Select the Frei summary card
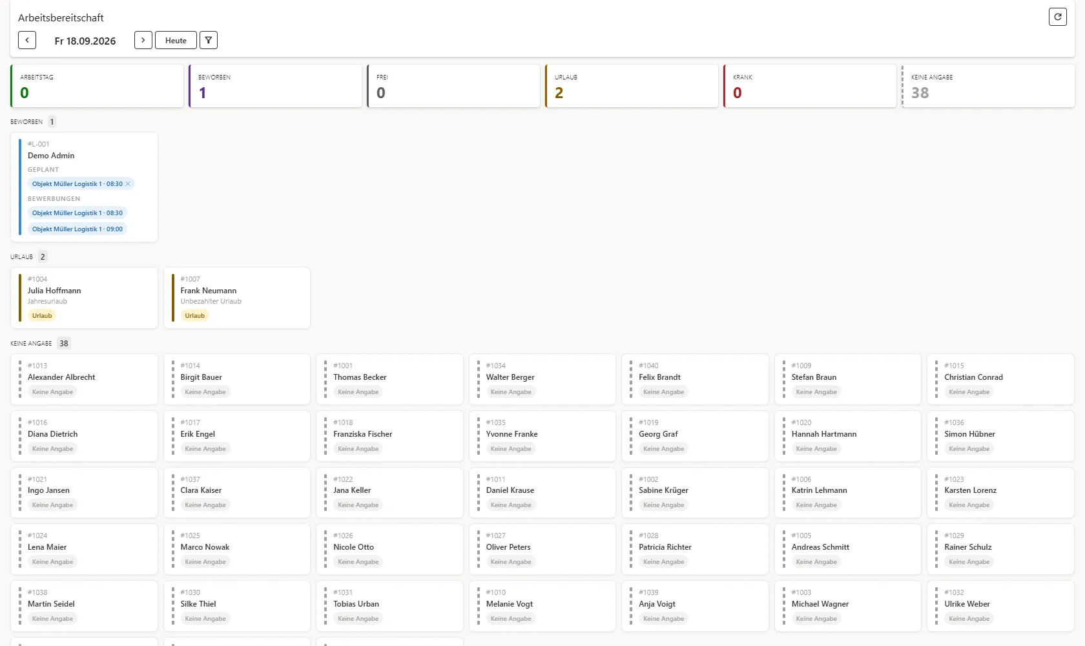 coord(453,86)
